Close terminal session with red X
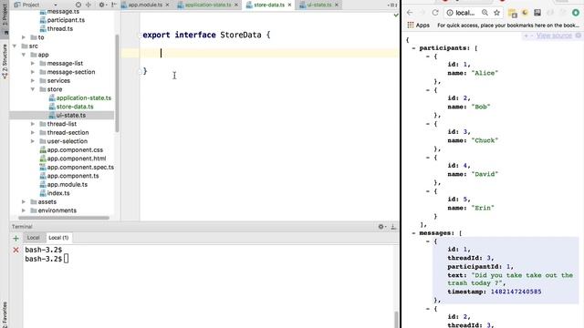 (16, 250)
